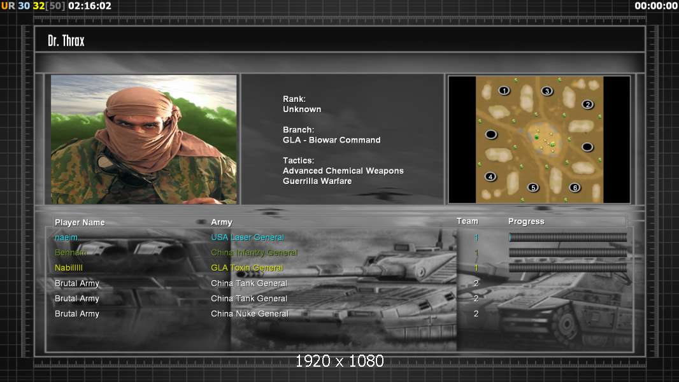
Task: Click Brutal Army in China Nuke General row
Action: pos(76,314)
